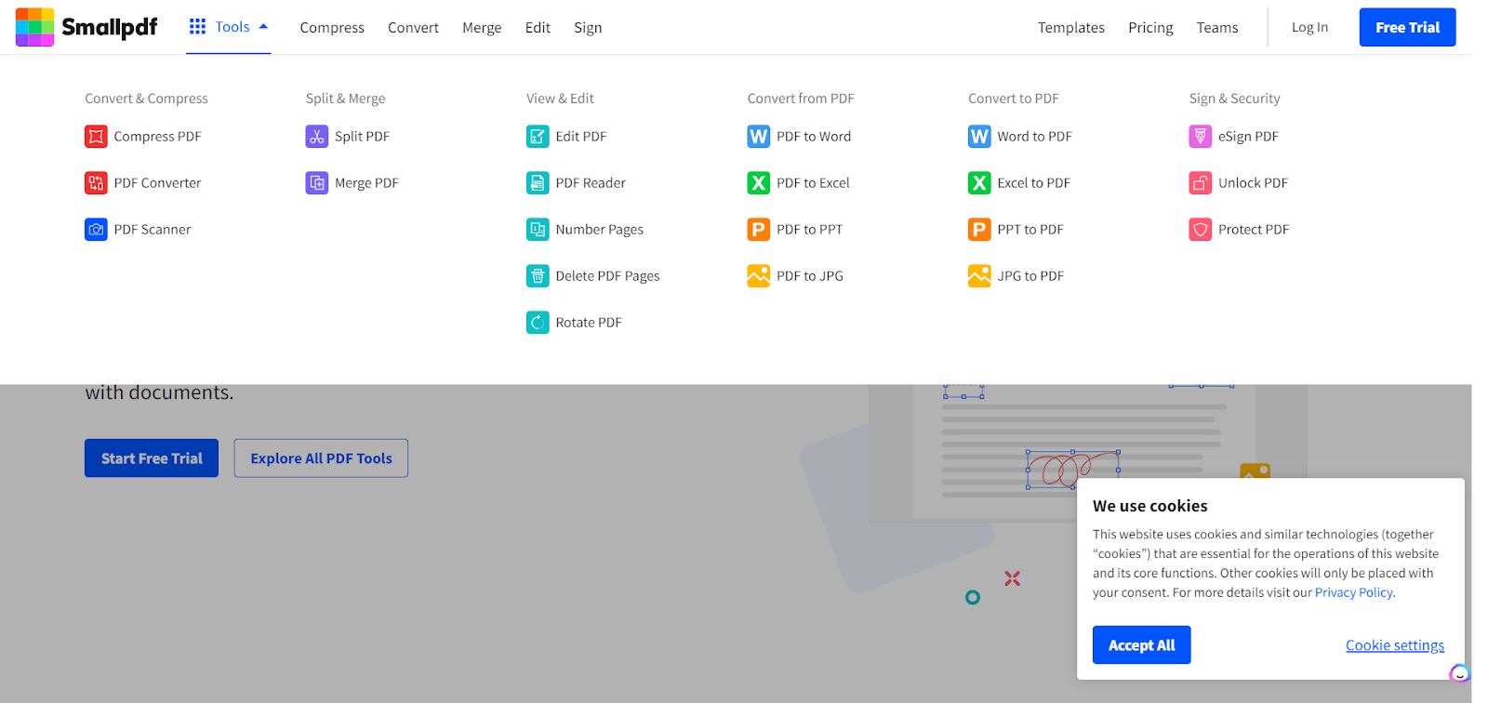The image size is (1488, 703).
Task: Open the Compress nav item
Action: pos(332,28)
